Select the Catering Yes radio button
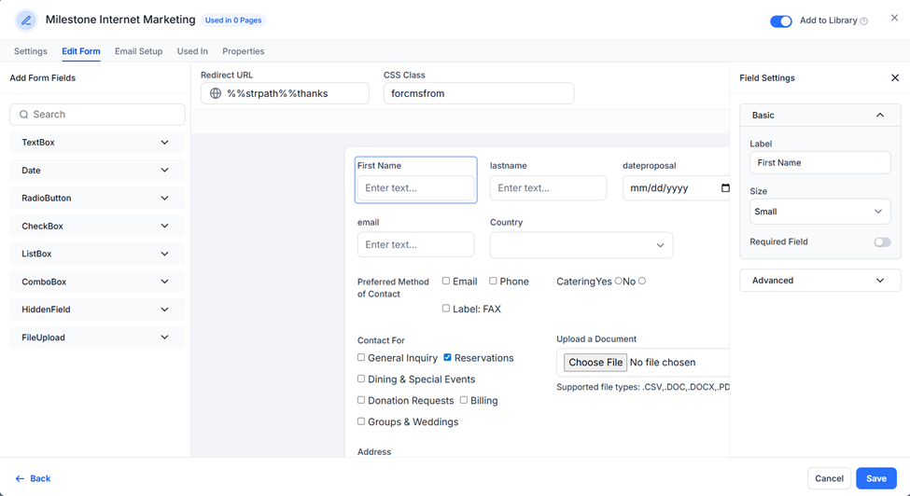The height and width of the screenshot is (496, 910). click(618, 281)
